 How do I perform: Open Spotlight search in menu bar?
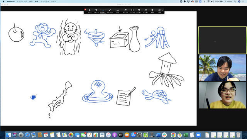point(235,2)
